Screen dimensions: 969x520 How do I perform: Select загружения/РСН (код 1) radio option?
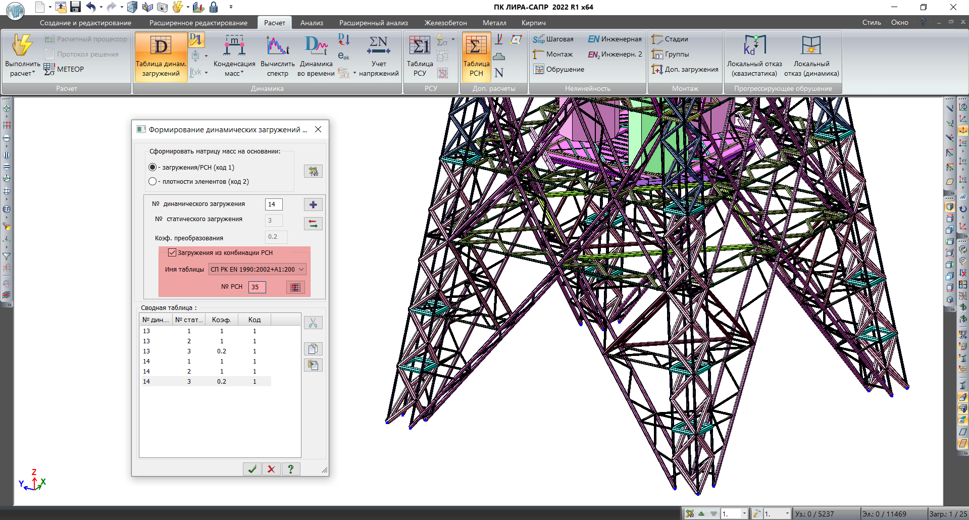tap(152, 167)
